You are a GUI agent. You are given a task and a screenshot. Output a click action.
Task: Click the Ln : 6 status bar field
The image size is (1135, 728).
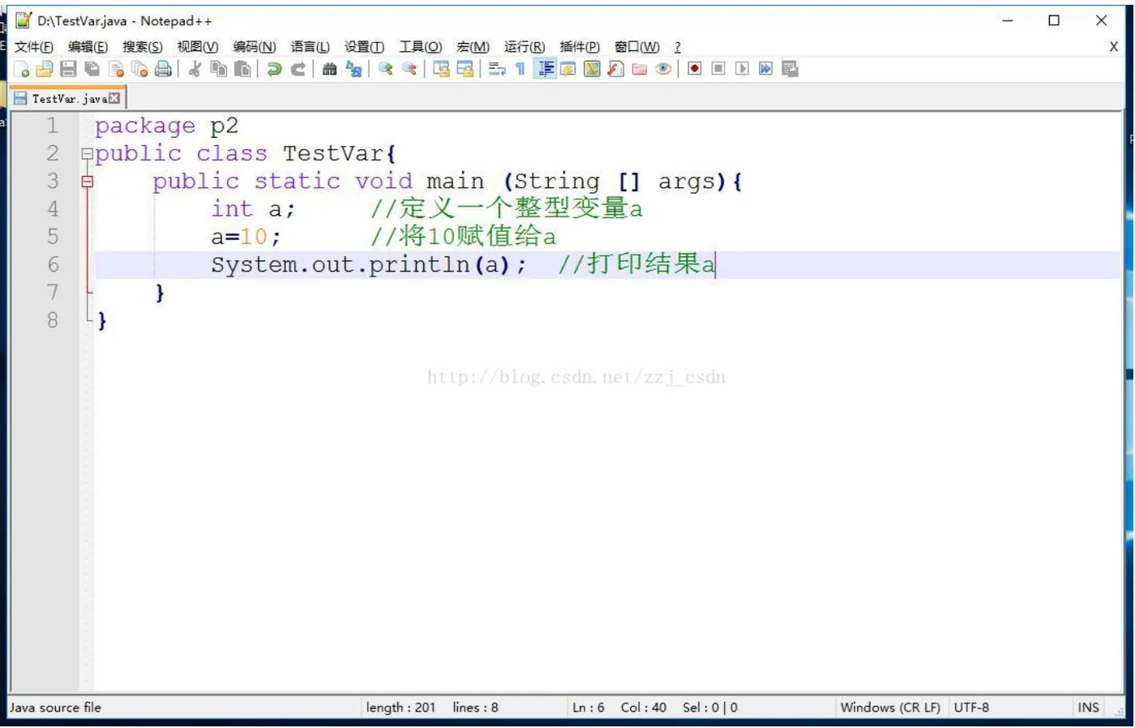(x=589, y=708)
